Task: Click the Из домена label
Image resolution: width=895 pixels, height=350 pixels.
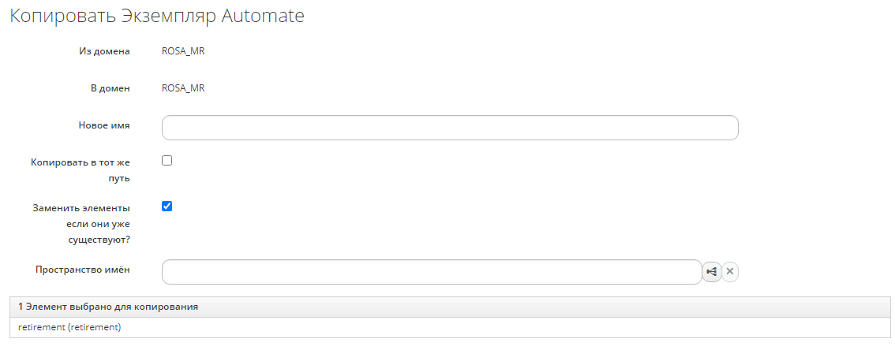Action: [x=104, y=52]
